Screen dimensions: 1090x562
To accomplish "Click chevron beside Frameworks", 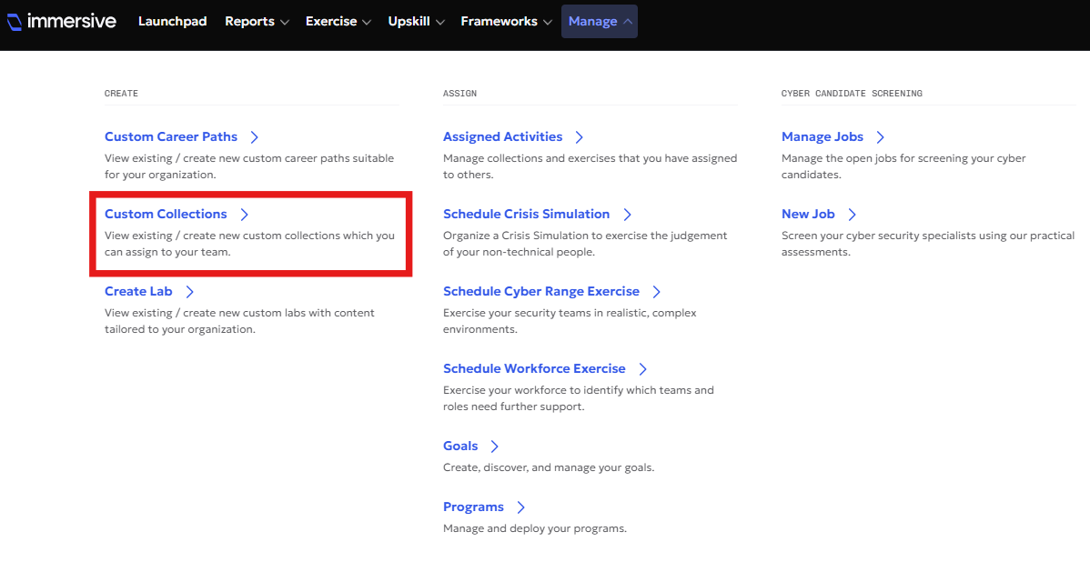I will [x=547, y=22].
